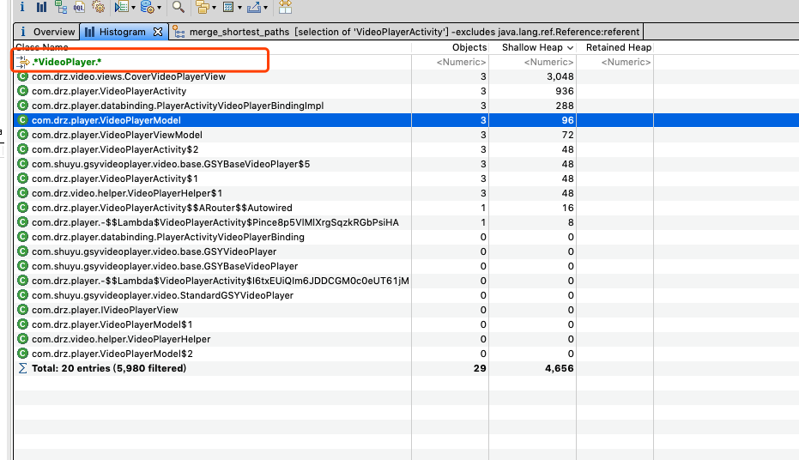Open the Dominator Tree toolbar icon
This screenshot has height=460, width=799.
point(61,7)
